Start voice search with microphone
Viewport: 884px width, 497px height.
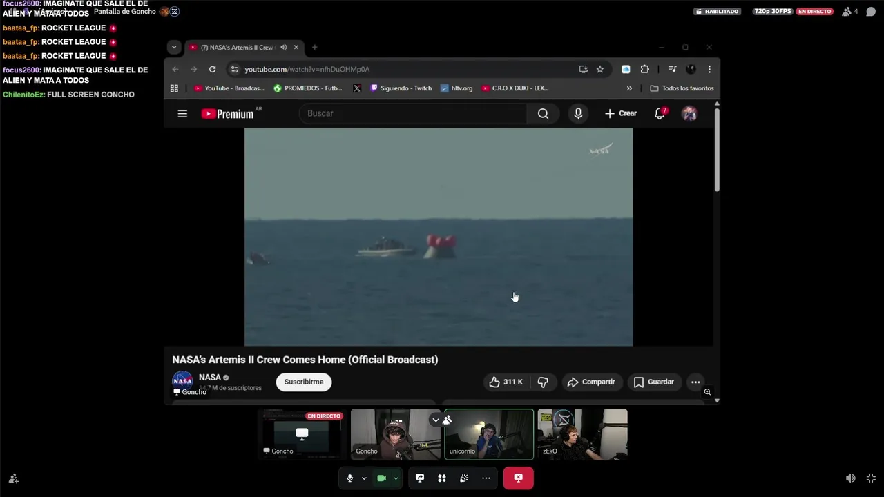tap(578, 113)
